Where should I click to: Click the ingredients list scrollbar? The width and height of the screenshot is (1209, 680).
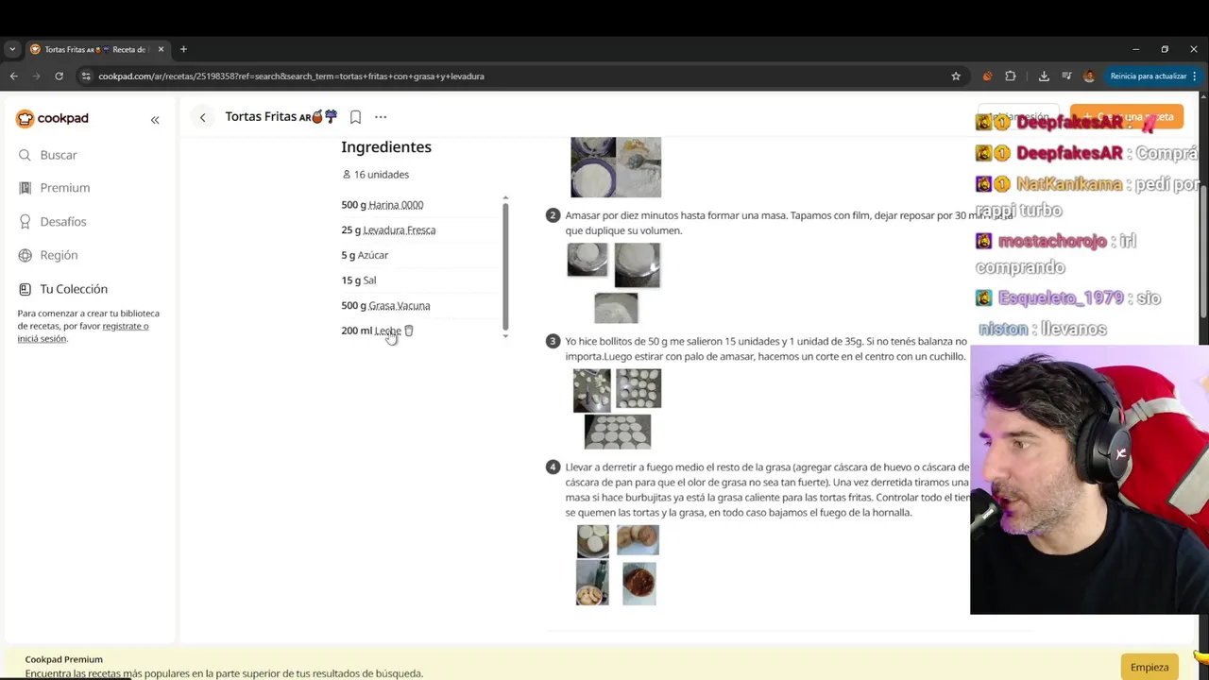point(505,266)
